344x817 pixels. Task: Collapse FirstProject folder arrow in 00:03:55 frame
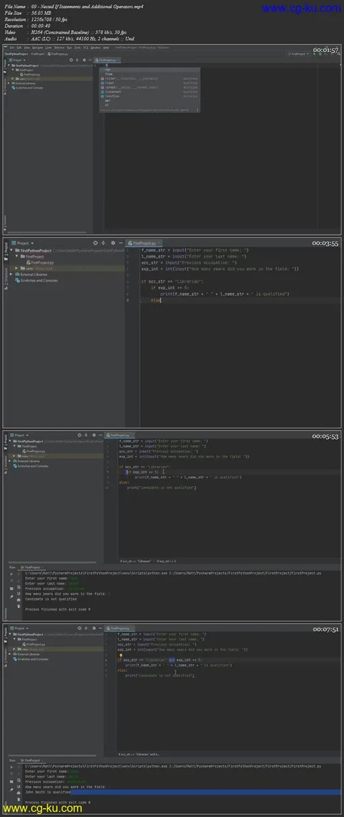click(16, 257)
